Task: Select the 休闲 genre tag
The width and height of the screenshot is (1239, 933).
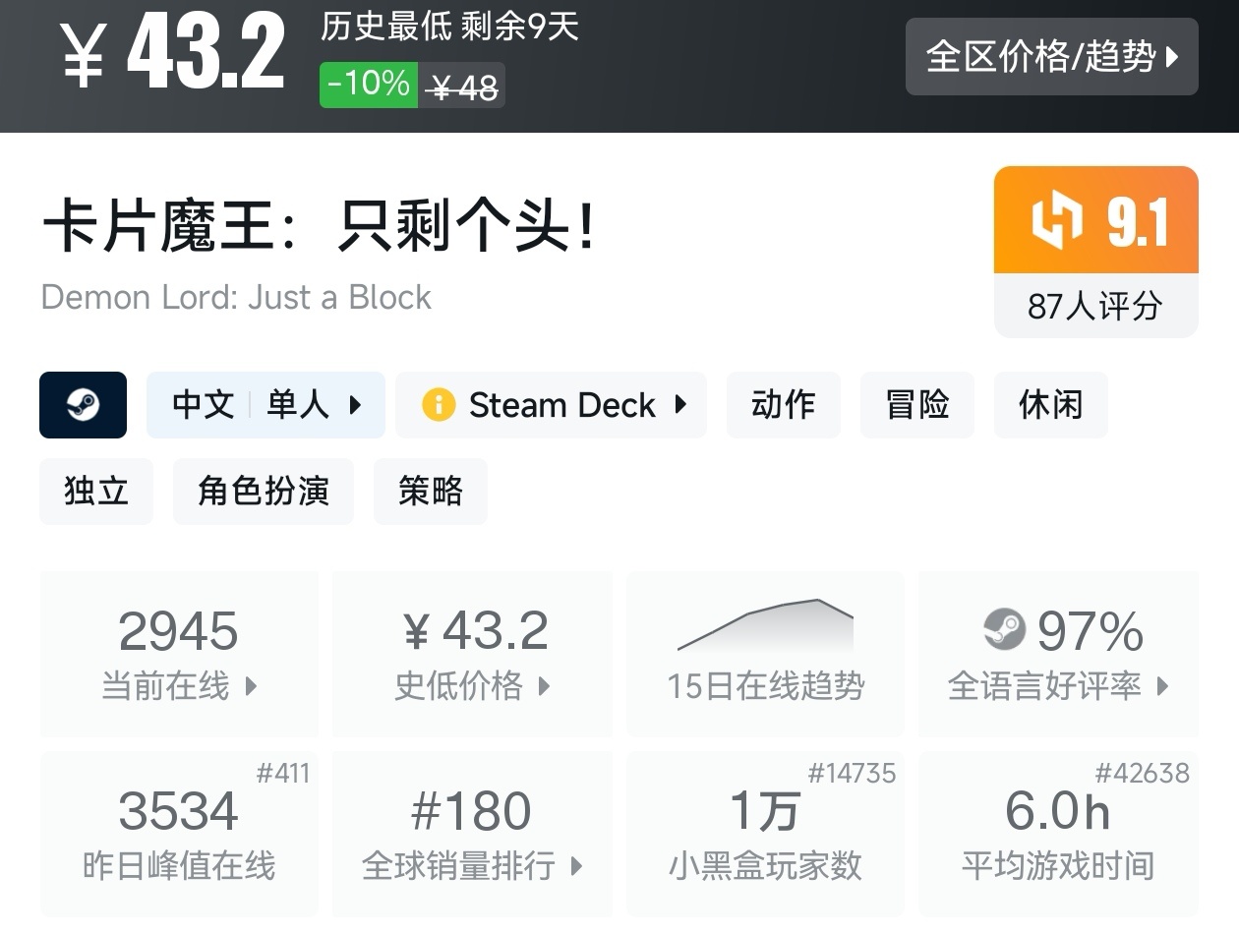Action: pos(1051,405)
